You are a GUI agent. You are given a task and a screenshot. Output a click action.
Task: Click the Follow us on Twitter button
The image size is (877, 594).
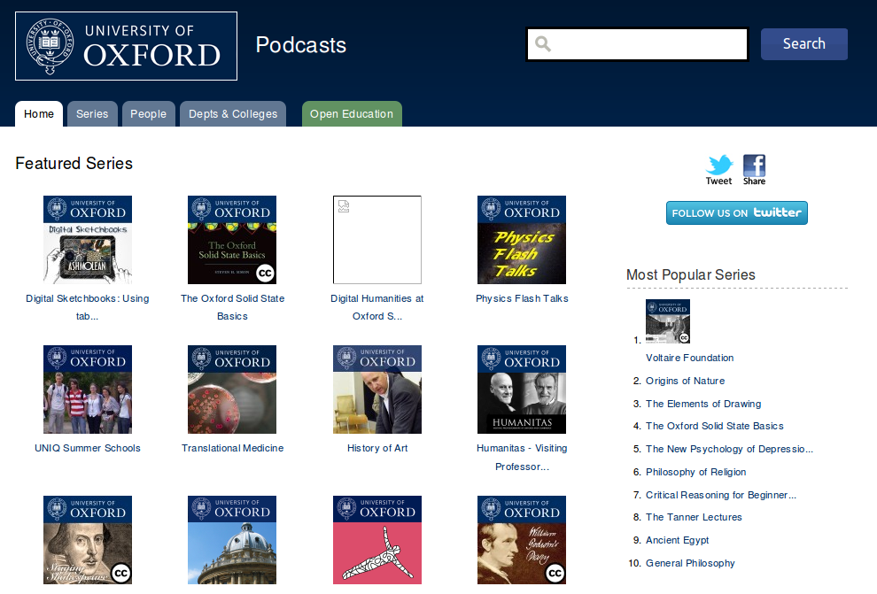(737, 212)
